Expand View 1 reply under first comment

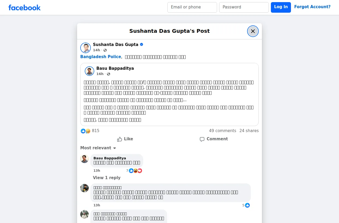tap(107, 178)
